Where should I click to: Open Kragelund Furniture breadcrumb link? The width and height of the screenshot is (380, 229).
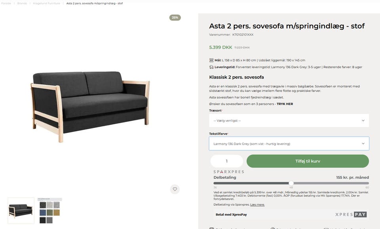point(47,4)
